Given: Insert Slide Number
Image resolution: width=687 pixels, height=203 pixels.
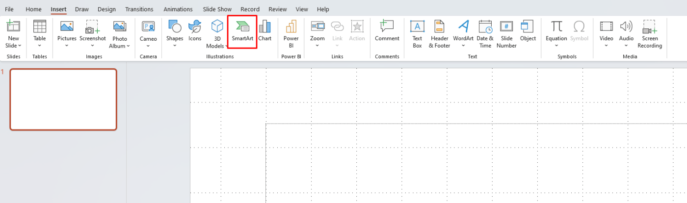Looking at the screenshot, I should (x=506, y=33).
